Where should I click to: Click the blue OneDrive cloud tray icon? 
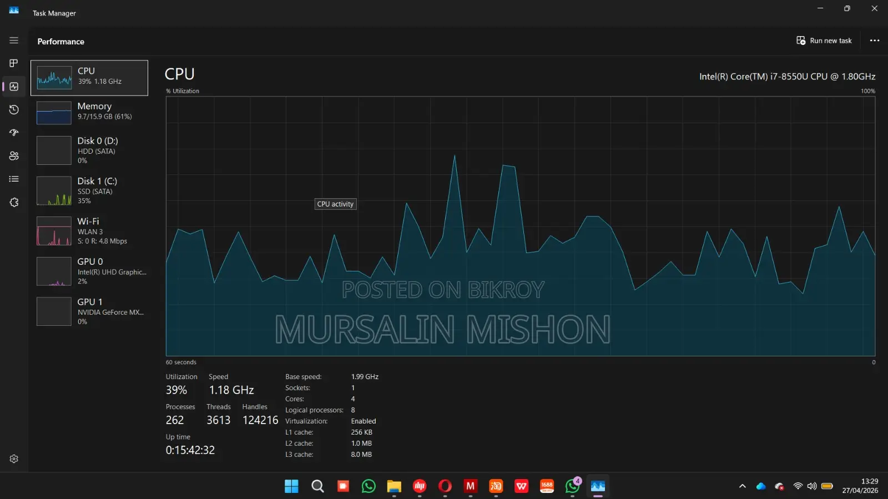(761, 486)
